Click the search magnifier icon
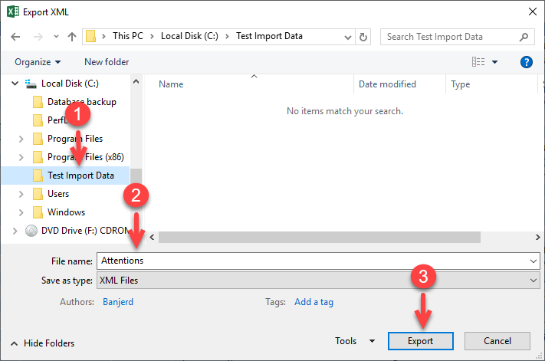545x361 pixels. pos(524,37)
